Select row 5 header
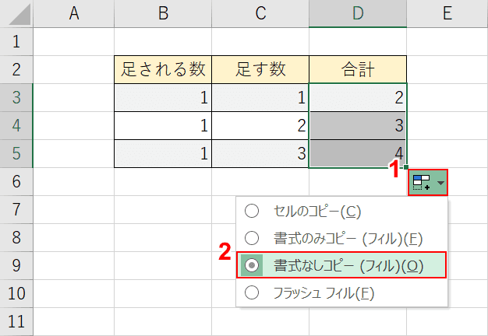The width and height of the screenshot is (488, 336). click(16, 153)
